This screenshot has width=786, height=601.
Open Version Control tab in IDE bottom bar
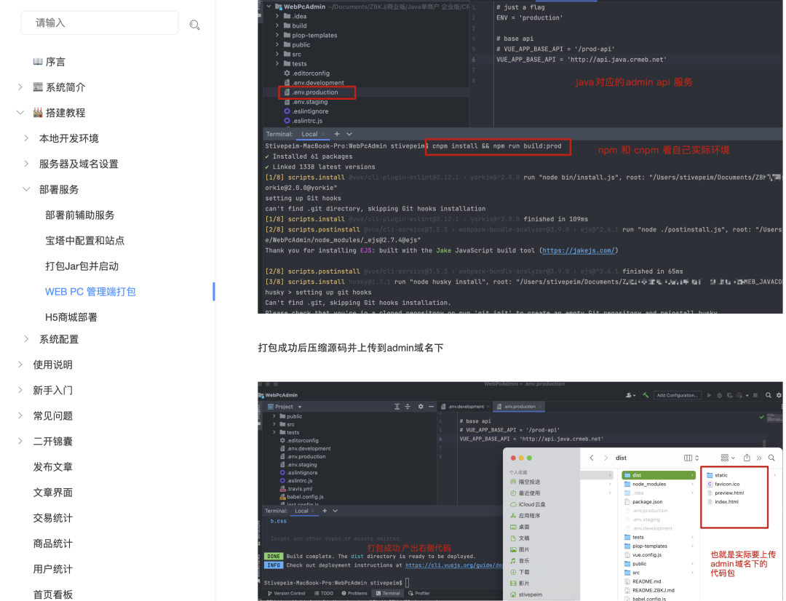(286, 593)
